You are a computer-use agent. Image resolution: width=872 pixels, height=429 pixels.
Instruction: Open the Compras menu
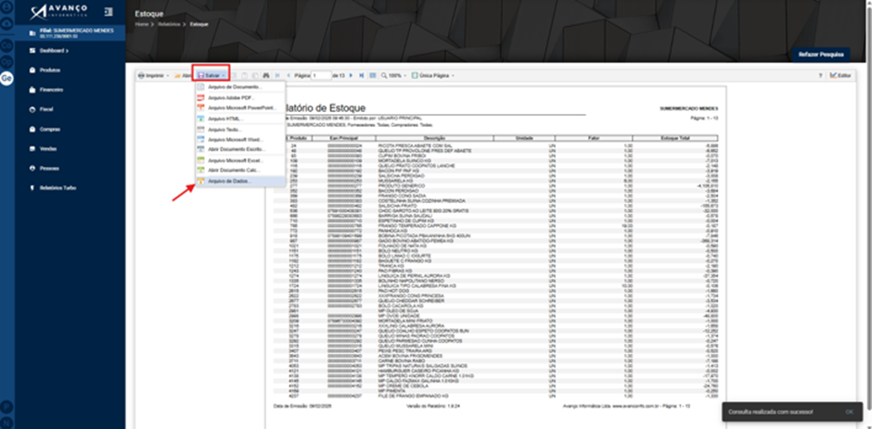(x=45, y=129)
